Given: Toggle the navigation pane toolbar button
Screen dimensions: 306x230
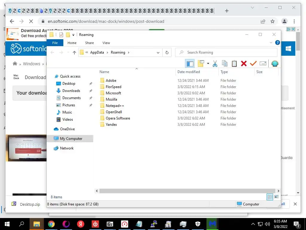Looking at the screenshot, I should (x=190, y=63).
